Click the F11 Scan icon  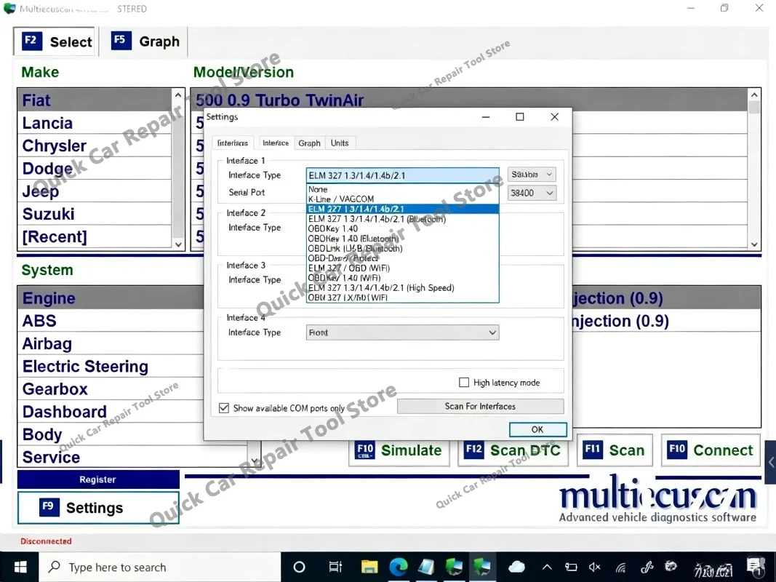(593, 450)
